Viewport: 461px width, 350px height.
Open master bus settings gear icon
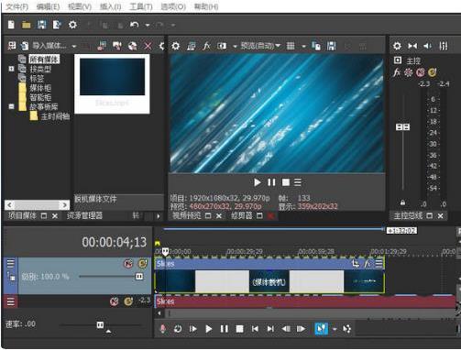(x=397, y=46)
